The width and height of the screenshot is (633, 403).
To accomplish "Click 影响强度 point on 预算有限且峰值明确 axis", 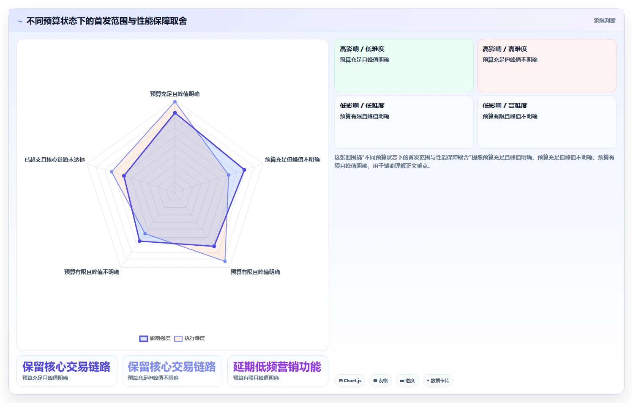I will (214, 246).
